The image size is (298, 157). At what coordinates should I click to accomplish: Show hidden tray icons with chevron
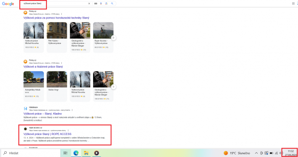click(256, 153)
